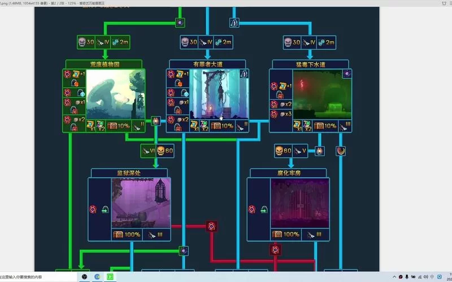Screen dimensions: 452x282
Task: Click orange skull 60 above 腐化牢房
Action: point(284,151)
